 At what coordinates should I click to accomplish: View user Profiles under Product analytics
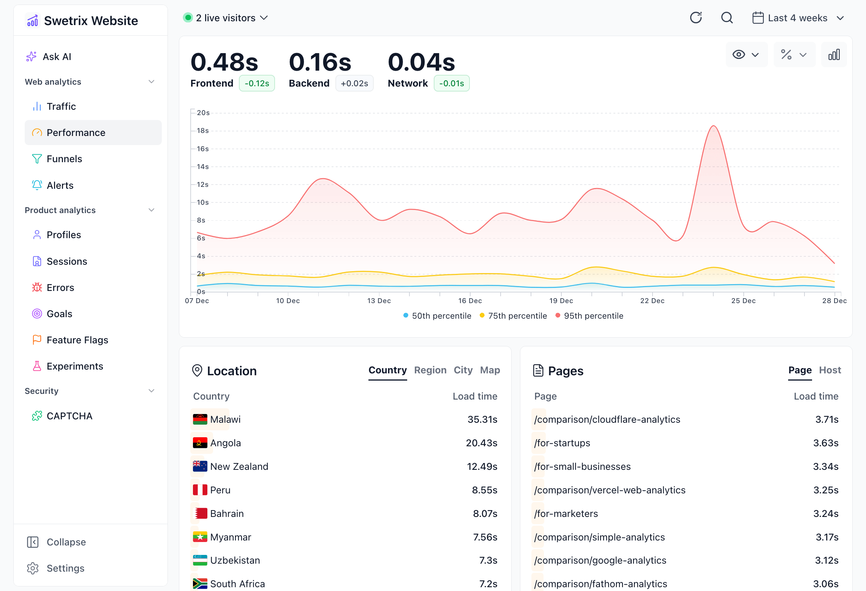[63, 234]
